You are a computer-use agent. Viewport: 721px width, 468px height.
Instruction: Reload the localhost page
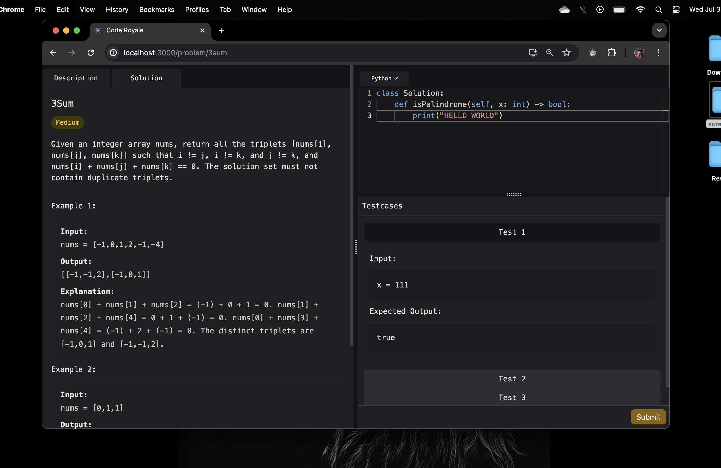(x=91, y=53)
